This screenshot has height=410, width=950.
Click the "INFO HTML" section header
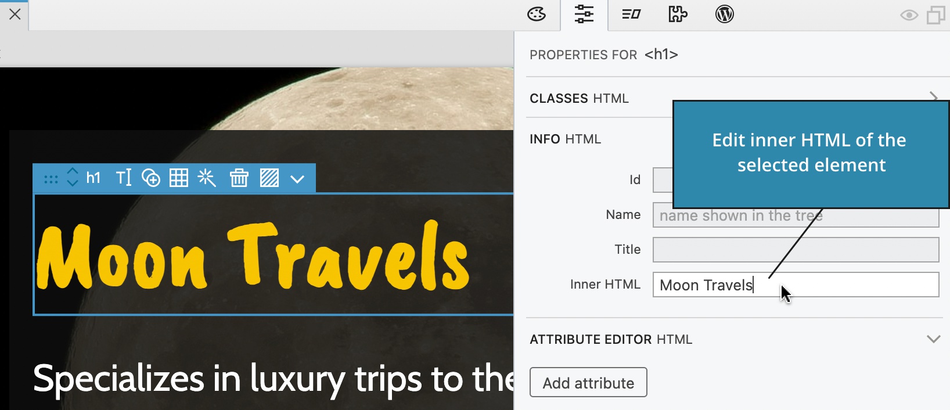point(565,139)
